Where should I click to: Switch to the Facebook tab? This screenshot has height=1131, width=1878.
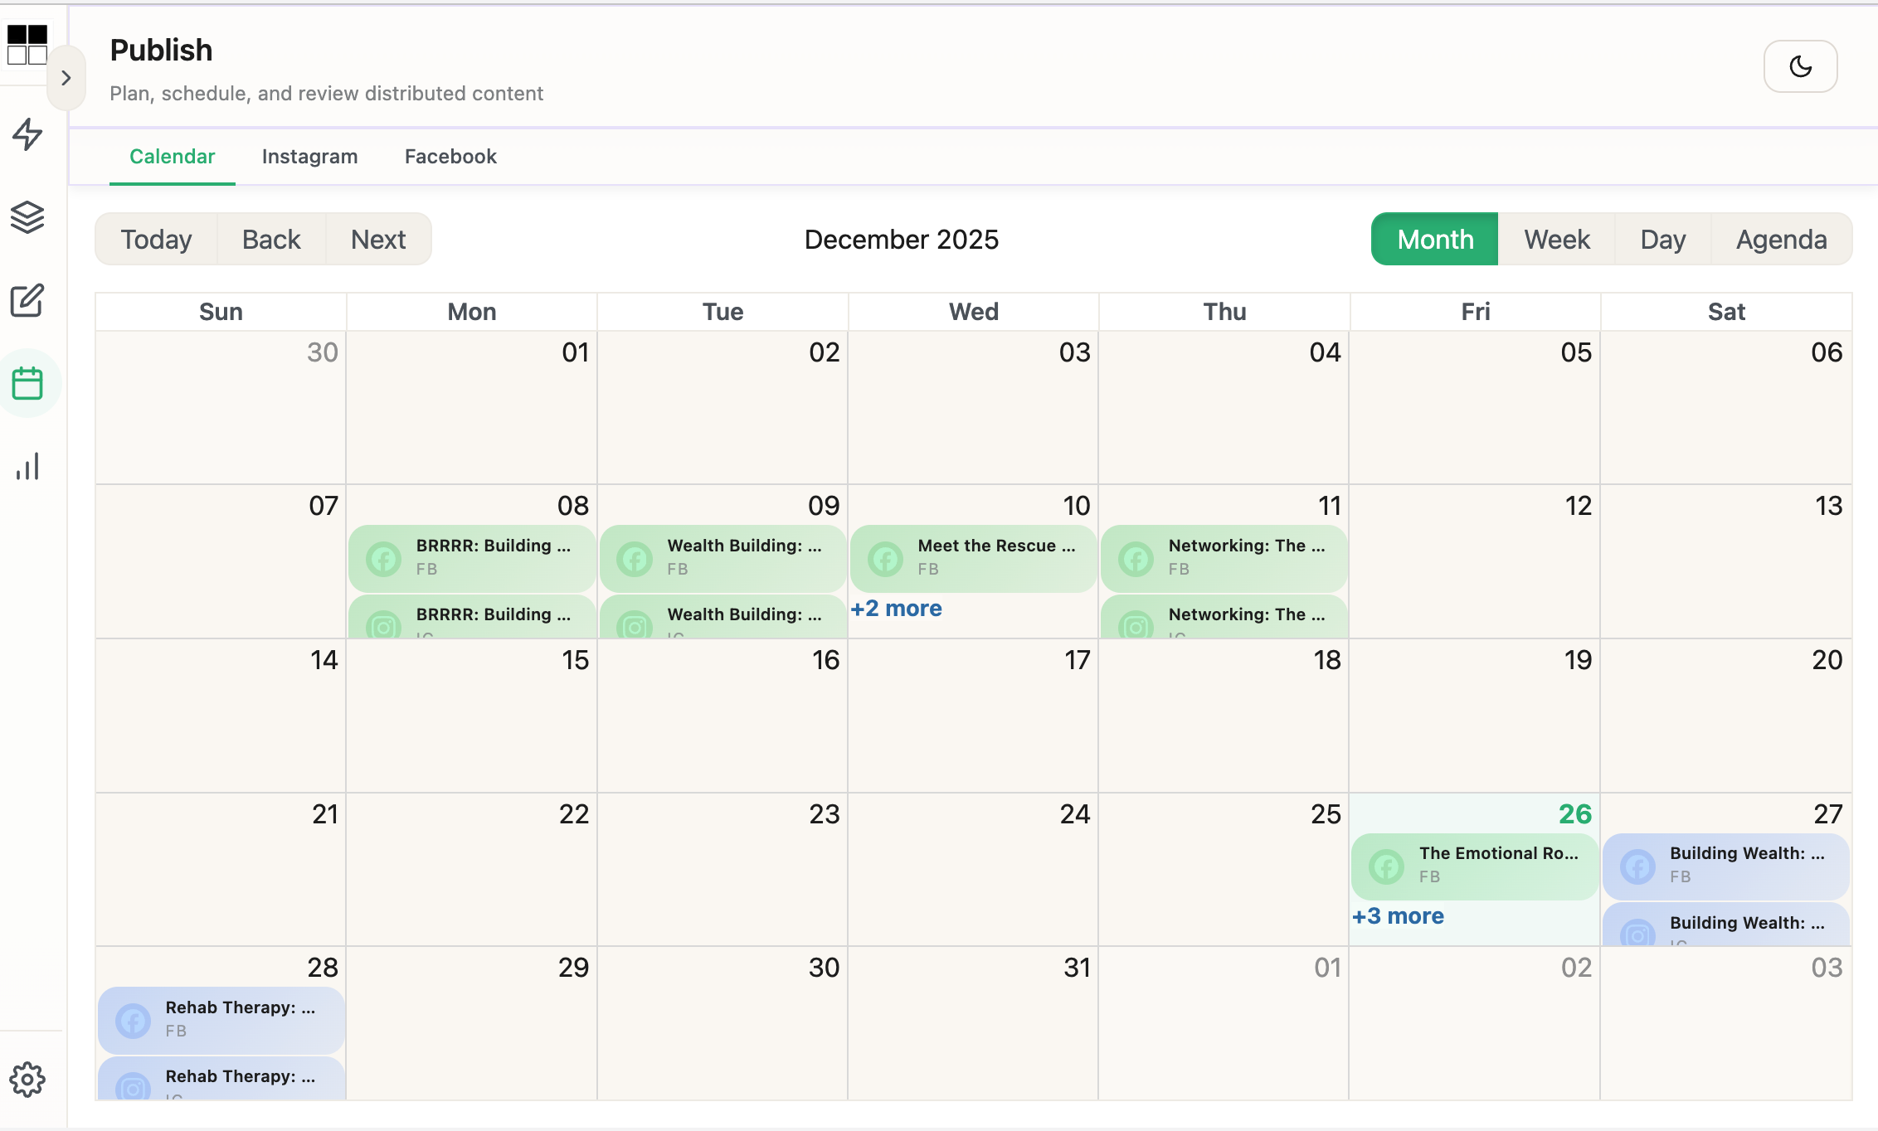click(450, 156)
